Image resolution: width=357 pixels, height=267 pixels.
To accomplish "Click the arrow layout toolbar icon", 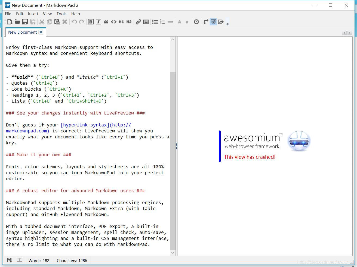I will (x=206, y=22).
